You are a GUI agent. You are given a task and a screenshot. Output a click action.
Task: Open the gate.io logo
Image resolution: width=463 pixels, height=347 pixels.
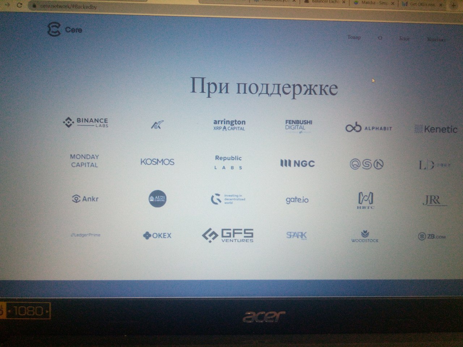(297, 200)
